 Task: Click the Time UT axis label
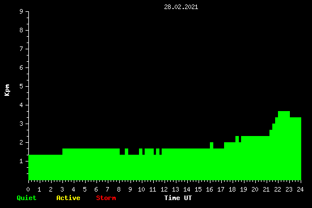point(178,198)
